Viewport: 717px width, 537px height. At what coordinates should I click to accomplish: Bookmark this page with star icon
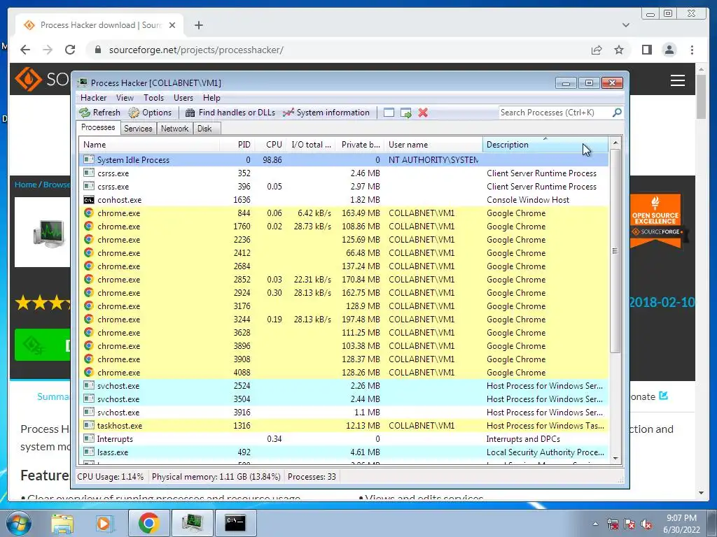(x=619, y=50)
